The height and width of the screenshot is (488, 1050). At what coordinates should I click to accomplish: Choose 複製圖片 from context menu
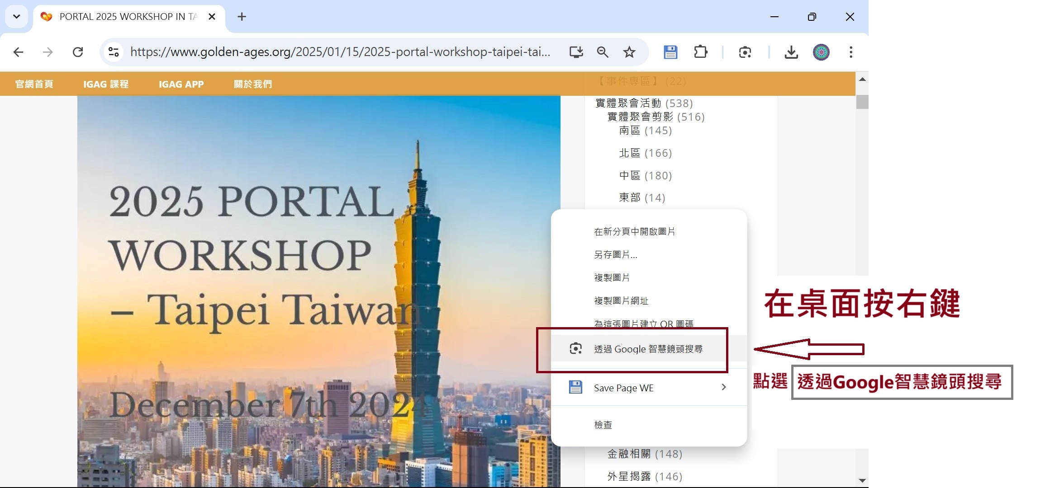[649, 277]
